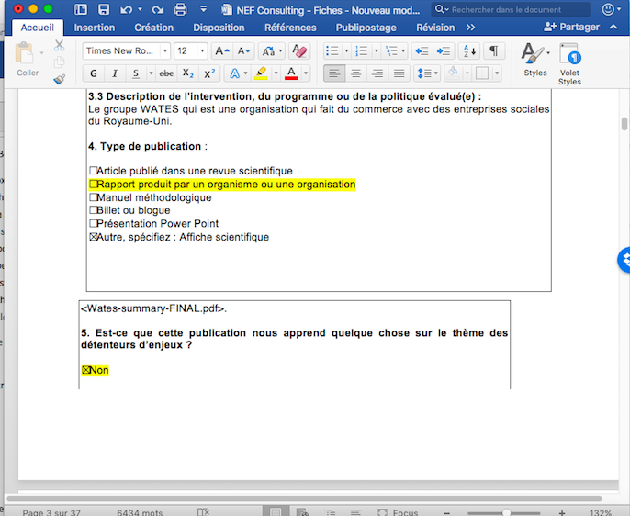Check the 'Manuel méthodologique' box
The width and height of the screenshot is (630, 516).
(x=94, y=197)
